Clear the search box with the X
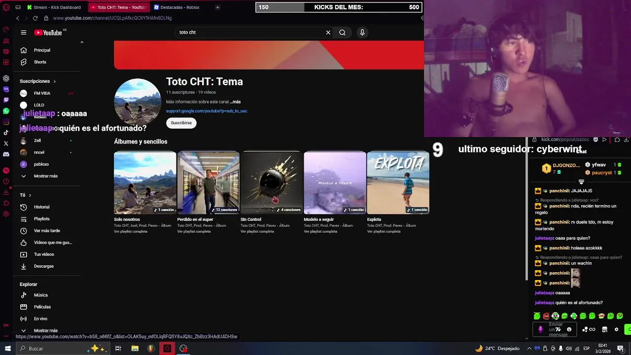 pyautogui.click(x=328, y=33)
